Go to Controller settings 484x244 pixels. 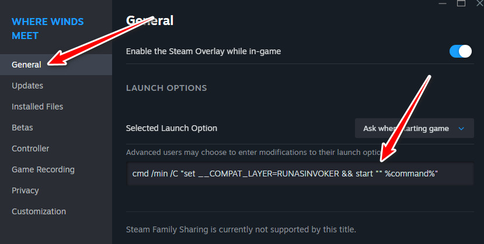[x=30, y=148]
